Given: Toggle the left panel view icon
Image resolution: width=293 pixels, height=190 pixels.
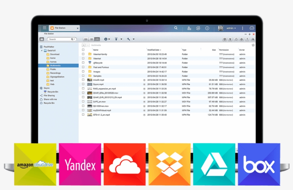Looking at the screenshot, I should [x=42, y=39].
